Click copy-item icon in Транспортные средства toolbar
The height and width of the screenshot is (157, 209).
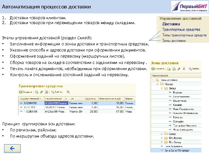pyautogui.click(x=37, y=92)
